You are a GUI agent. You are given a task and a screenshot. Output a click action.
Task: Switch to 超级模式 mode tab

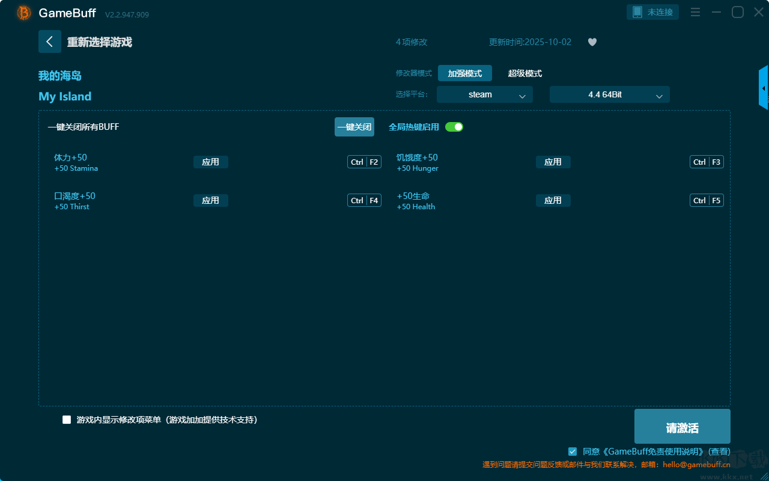pyautogui.click(x=524, y=73)
